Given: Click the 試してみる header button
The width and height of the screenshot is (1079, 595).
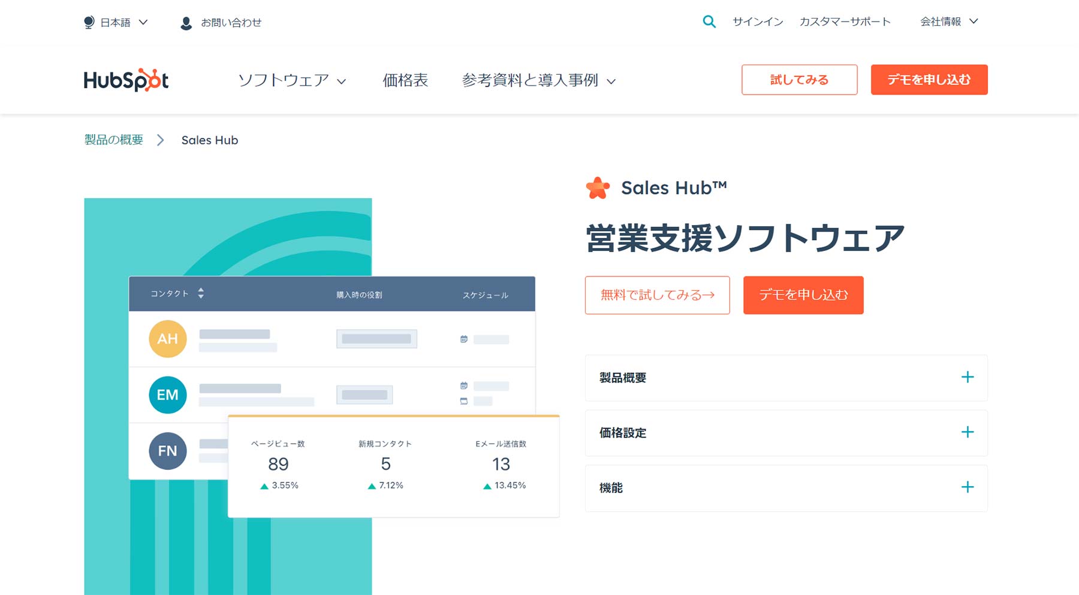Looking at the screenshot, I should pos(800,80).
